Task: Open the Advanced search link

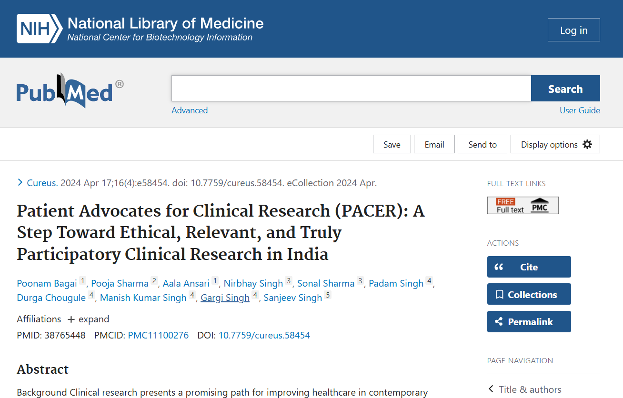Action: (190, 110)
